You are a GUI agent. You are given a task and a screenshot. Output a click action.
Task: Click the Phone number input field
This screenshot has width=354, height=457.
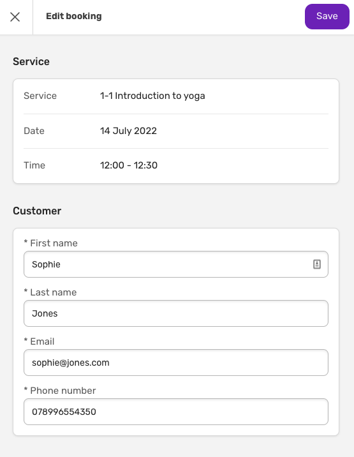click(175, 412)
